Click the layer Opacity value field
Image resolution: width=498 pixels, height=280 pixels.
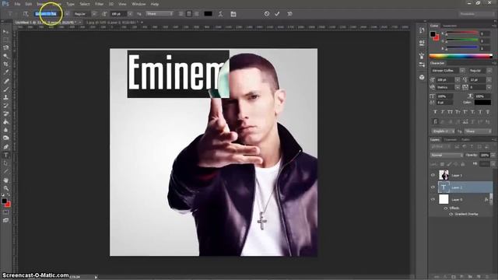[x=485, y=156]
